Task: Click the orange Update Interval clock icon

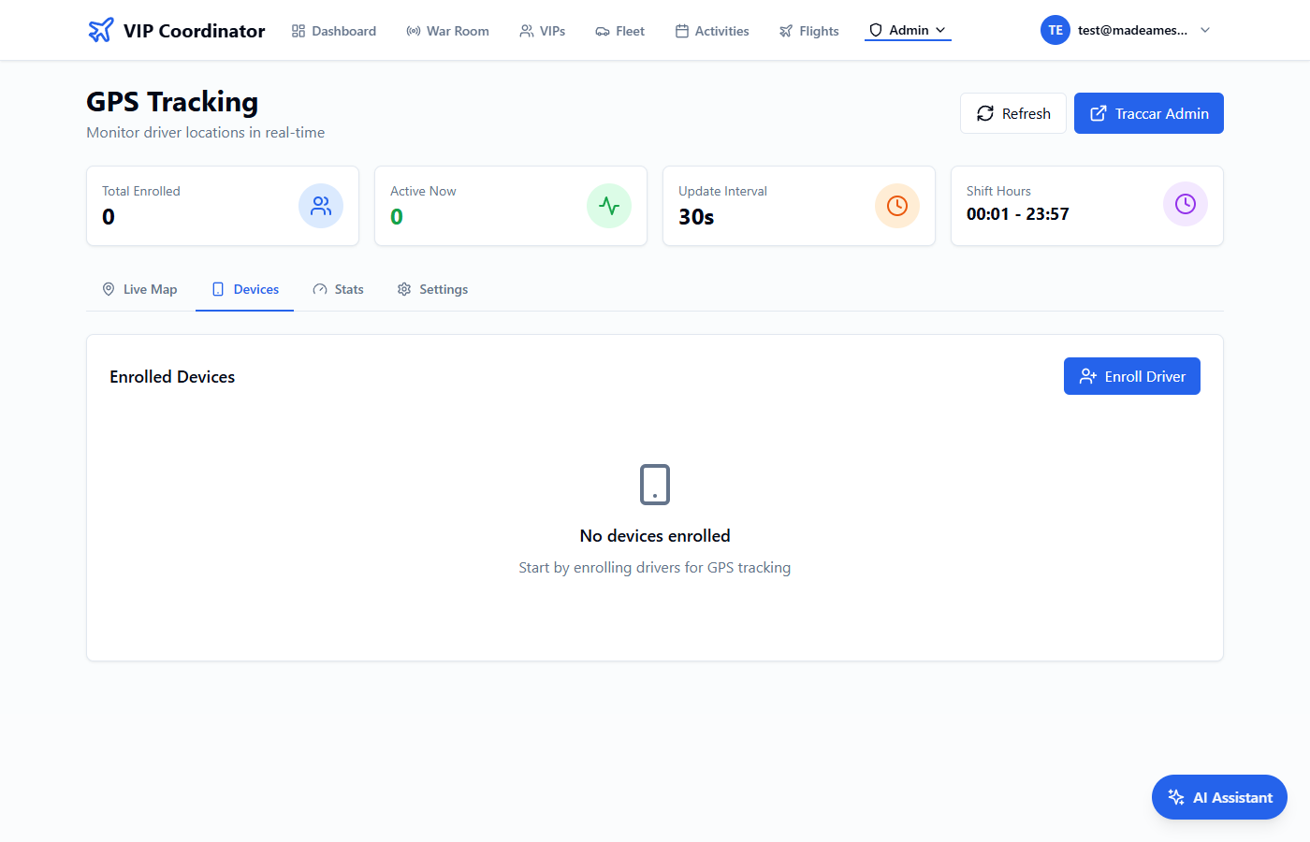Action: pyautogui.click(x=897, y=206)
